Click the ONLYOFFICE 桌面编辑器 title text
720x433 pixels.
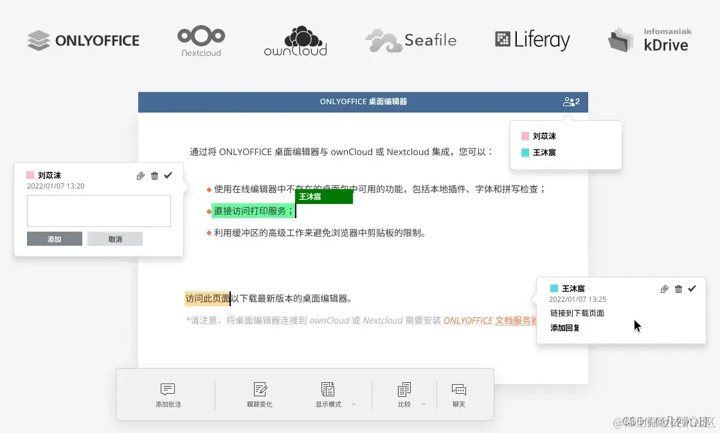(363, 102)
